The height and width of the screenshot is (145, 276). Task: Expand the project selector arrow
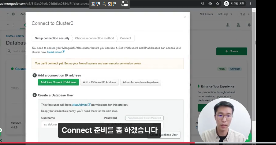click(x=8, y=25)
